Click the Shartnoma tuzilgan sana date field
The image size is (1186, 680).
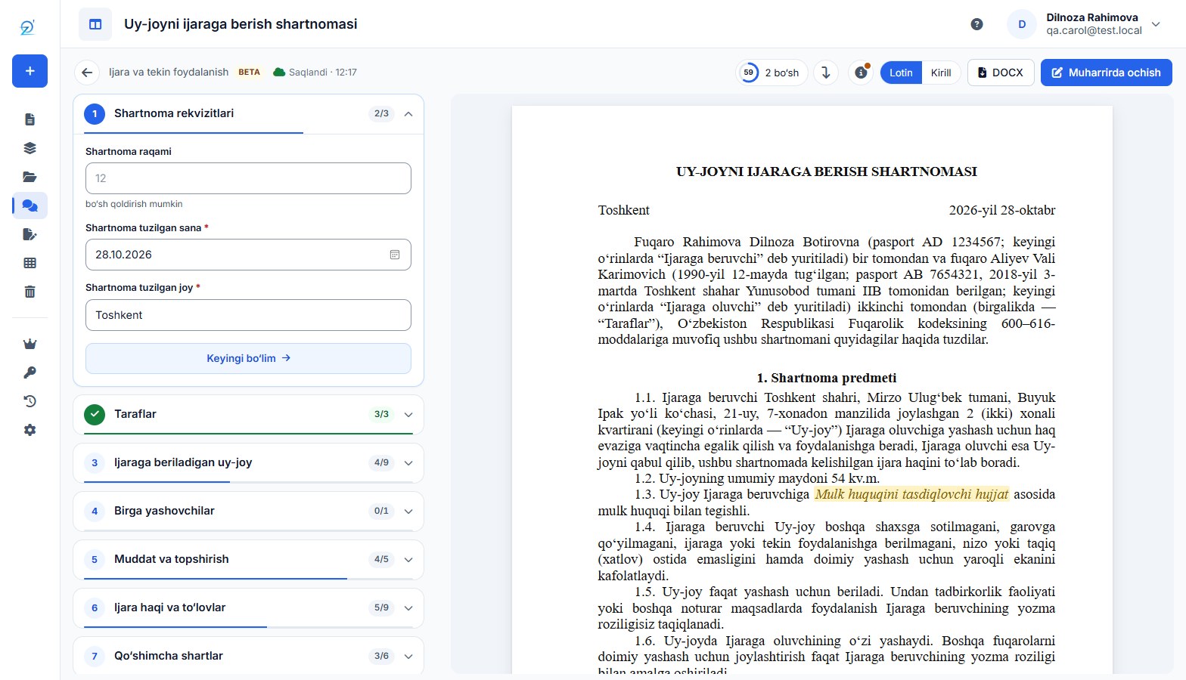[x=248, y=255]
